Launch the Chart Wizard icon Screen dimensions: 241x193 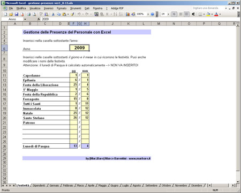[x=127, y=14]
